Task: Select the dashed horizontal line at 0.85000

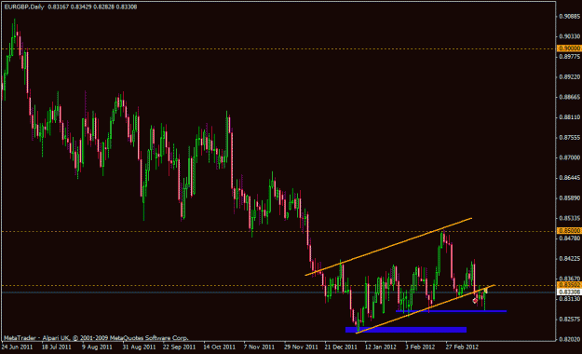Action: pos(278,231)
